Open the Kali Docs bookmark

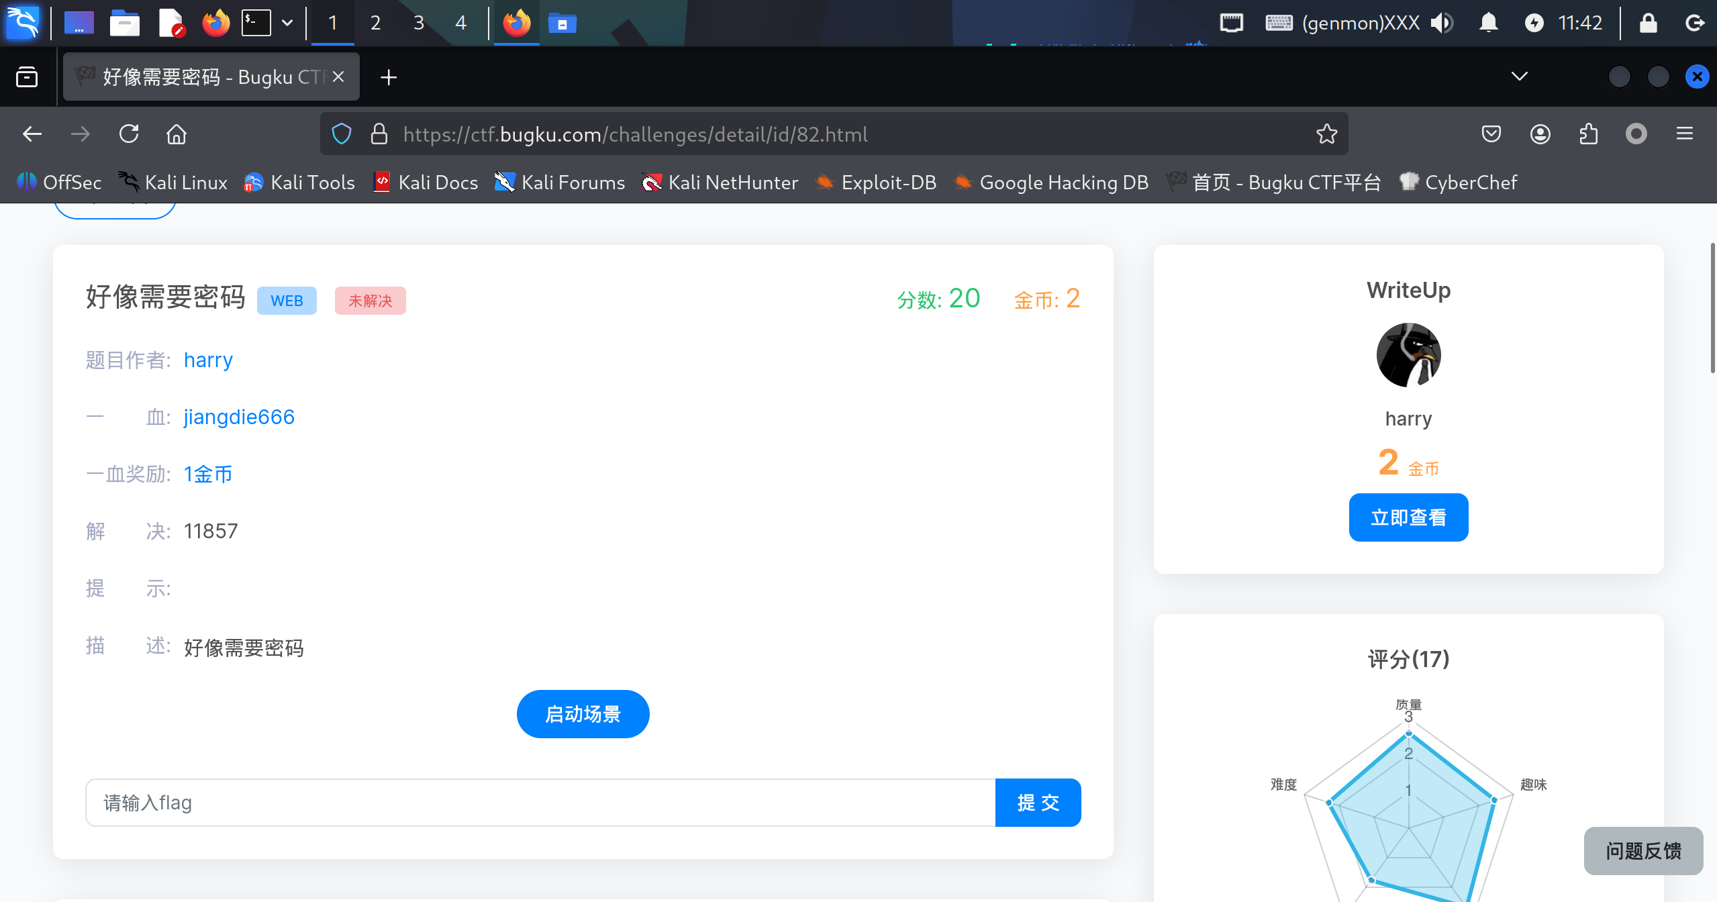[x=426, y=182]
